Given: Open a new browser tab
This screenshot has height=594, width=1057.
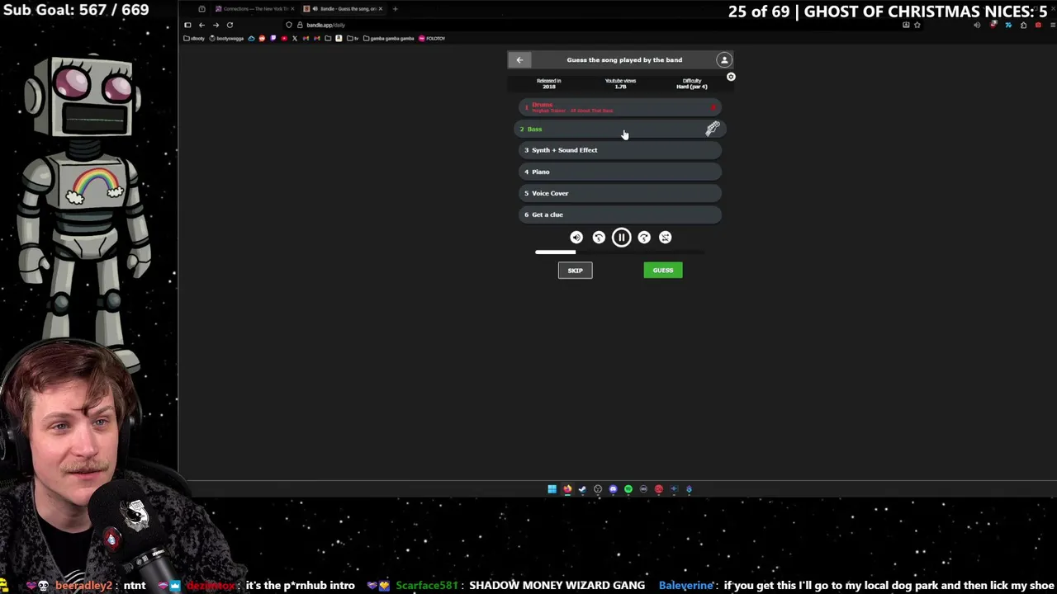Looking at the screenshot, I should coord(396,9).
